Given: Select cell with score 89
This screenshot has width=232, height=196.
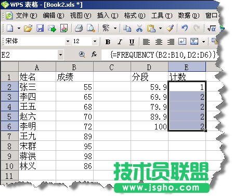Looking at the screenshot, I should click(74, 136).
